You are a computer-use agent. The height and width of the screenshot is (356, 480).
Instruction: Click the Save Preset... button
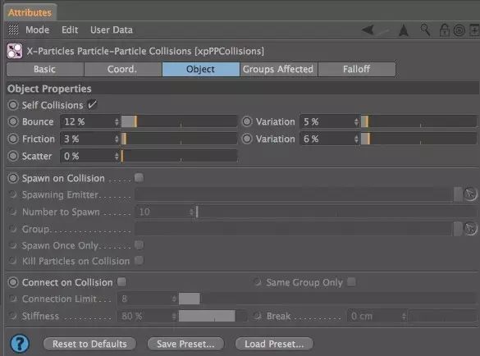pyautogui.click(x=185, y=344)
